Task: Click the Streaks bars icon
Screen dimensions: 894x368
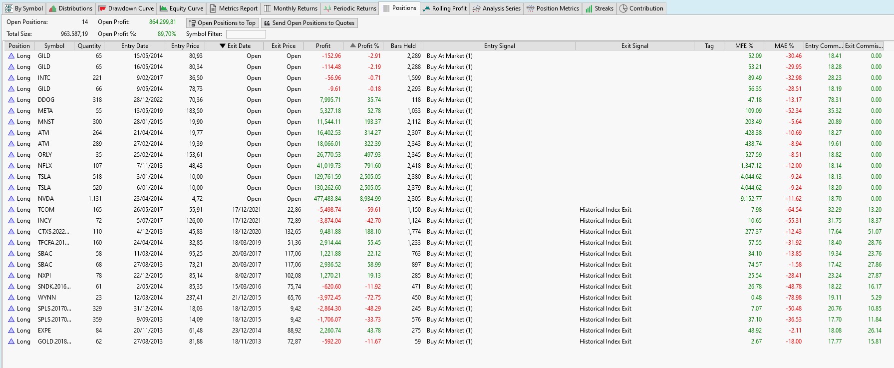Action: pos(589,8)
